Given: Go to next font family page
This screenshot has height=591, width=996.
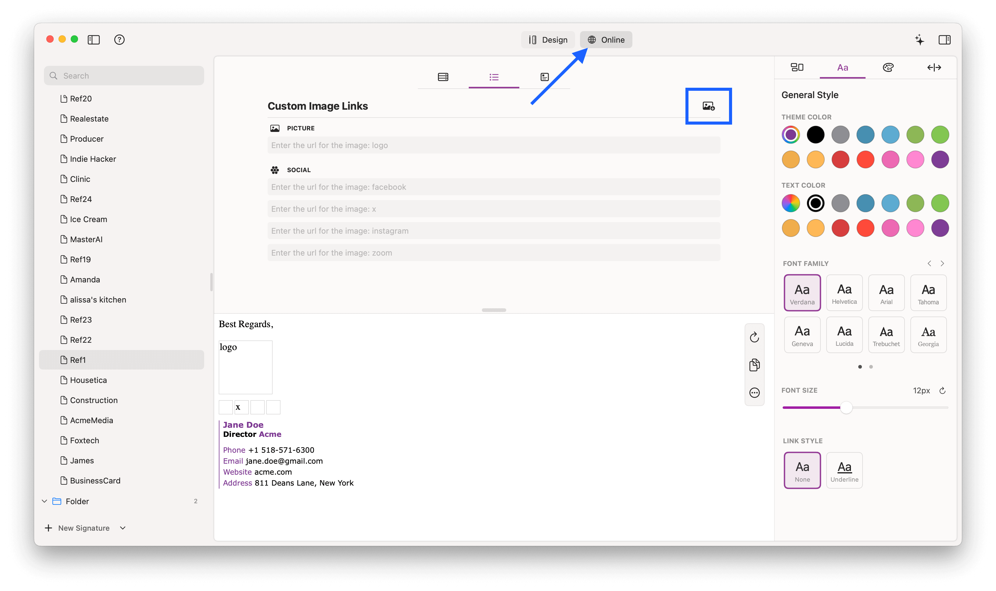Looking at the screenshot, I should [x=942, y=263].
